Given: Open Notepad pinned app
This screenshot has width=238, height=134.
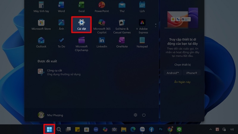Looking at the screenshot, I should coord(142,42).
